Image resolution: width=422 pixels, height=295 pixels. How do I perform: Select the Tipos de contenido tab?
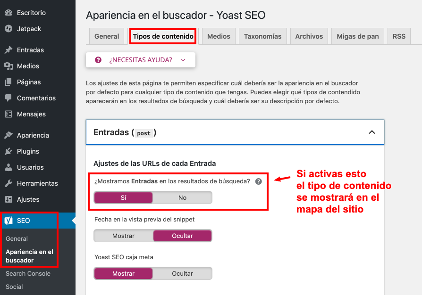click(163, 36)
